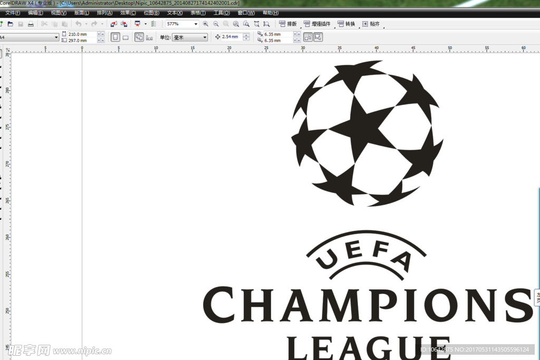Click the 转换 toolbar button
Viewport: 540px width, 360px height.
click(346, 24)
